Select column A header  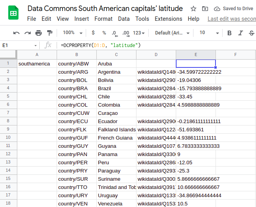point(37,54)
